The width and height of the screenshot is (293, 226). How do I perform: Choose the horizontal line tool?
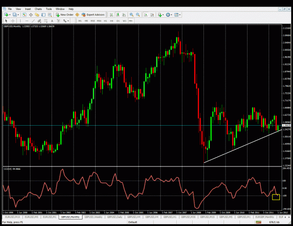click(27, 21)
